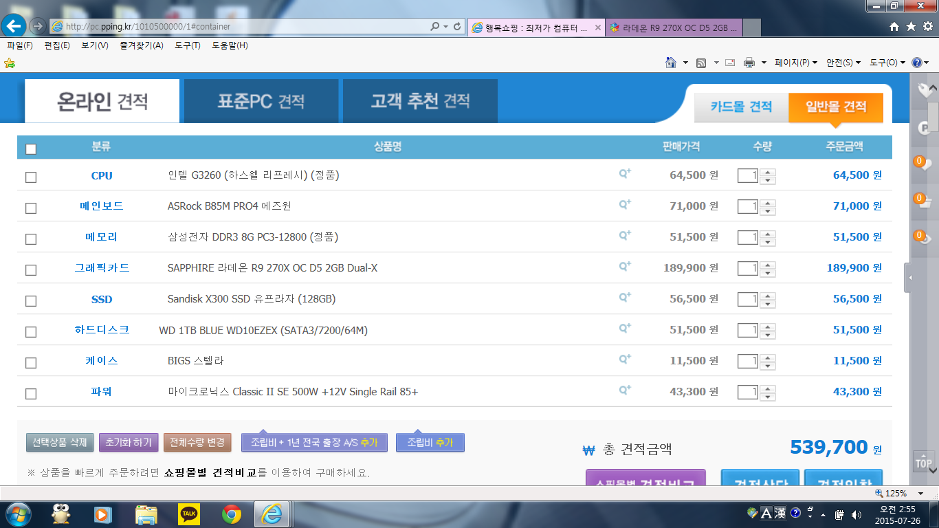The width and height of the screenshot is (939, 528).
Task: Check the CPU row checkbox
Action: point(31,177)
